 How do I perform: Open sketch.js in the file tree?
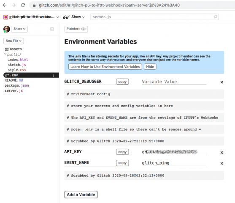[17, 65]
